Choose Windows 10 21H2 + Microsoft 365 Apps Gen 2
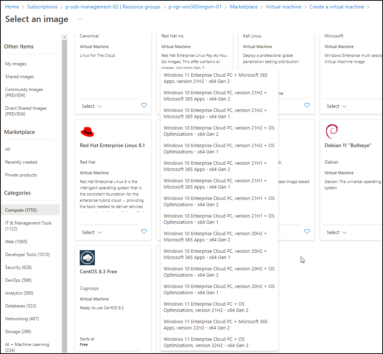 click(219, 96)
